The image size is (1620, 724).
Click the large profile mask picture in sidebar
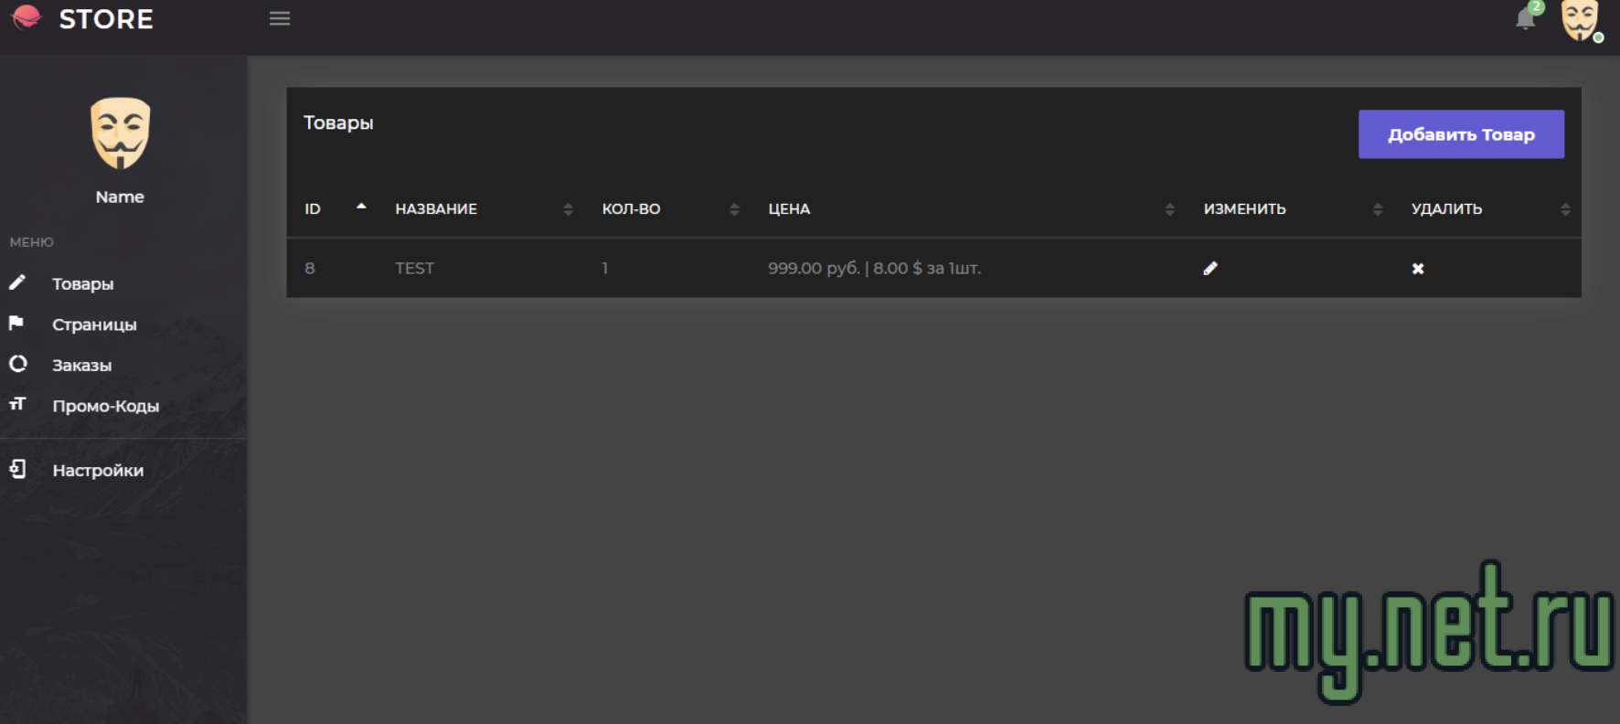pos(120,133)
